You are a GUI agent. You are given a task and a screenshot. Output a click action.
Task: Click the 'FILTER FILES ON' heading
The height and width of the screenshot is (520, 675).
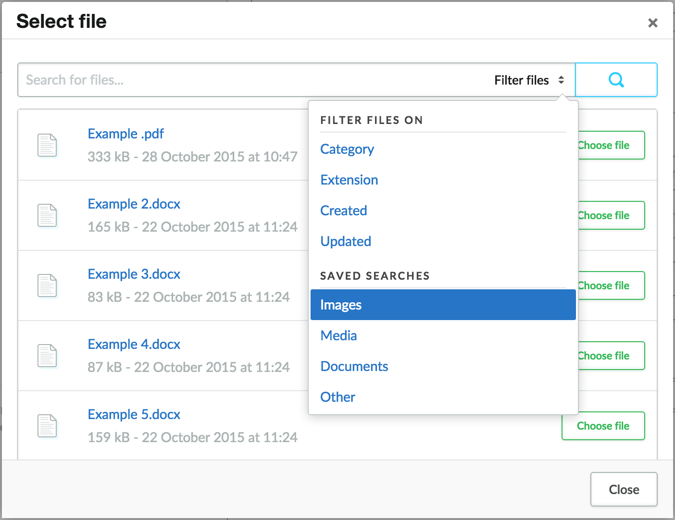pyautogui.click(x=372, y=120)
